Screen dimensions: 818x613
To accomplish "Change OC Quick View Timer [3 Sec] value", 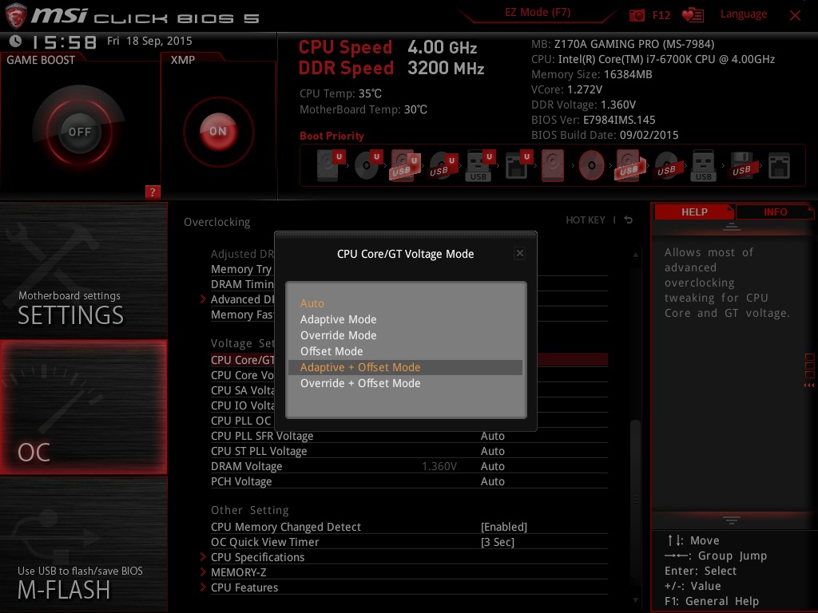I will tap(498, 542).
